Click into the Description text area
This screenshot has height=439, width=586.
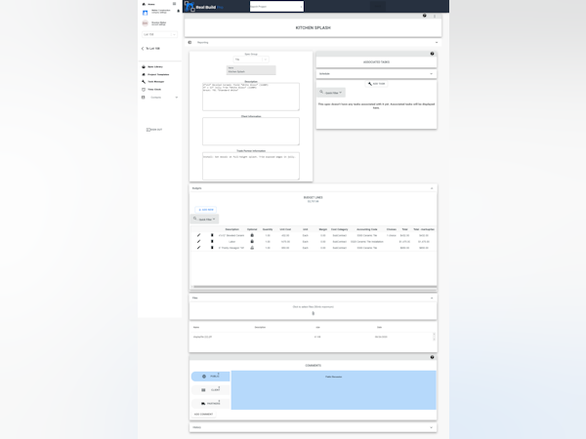251,97
